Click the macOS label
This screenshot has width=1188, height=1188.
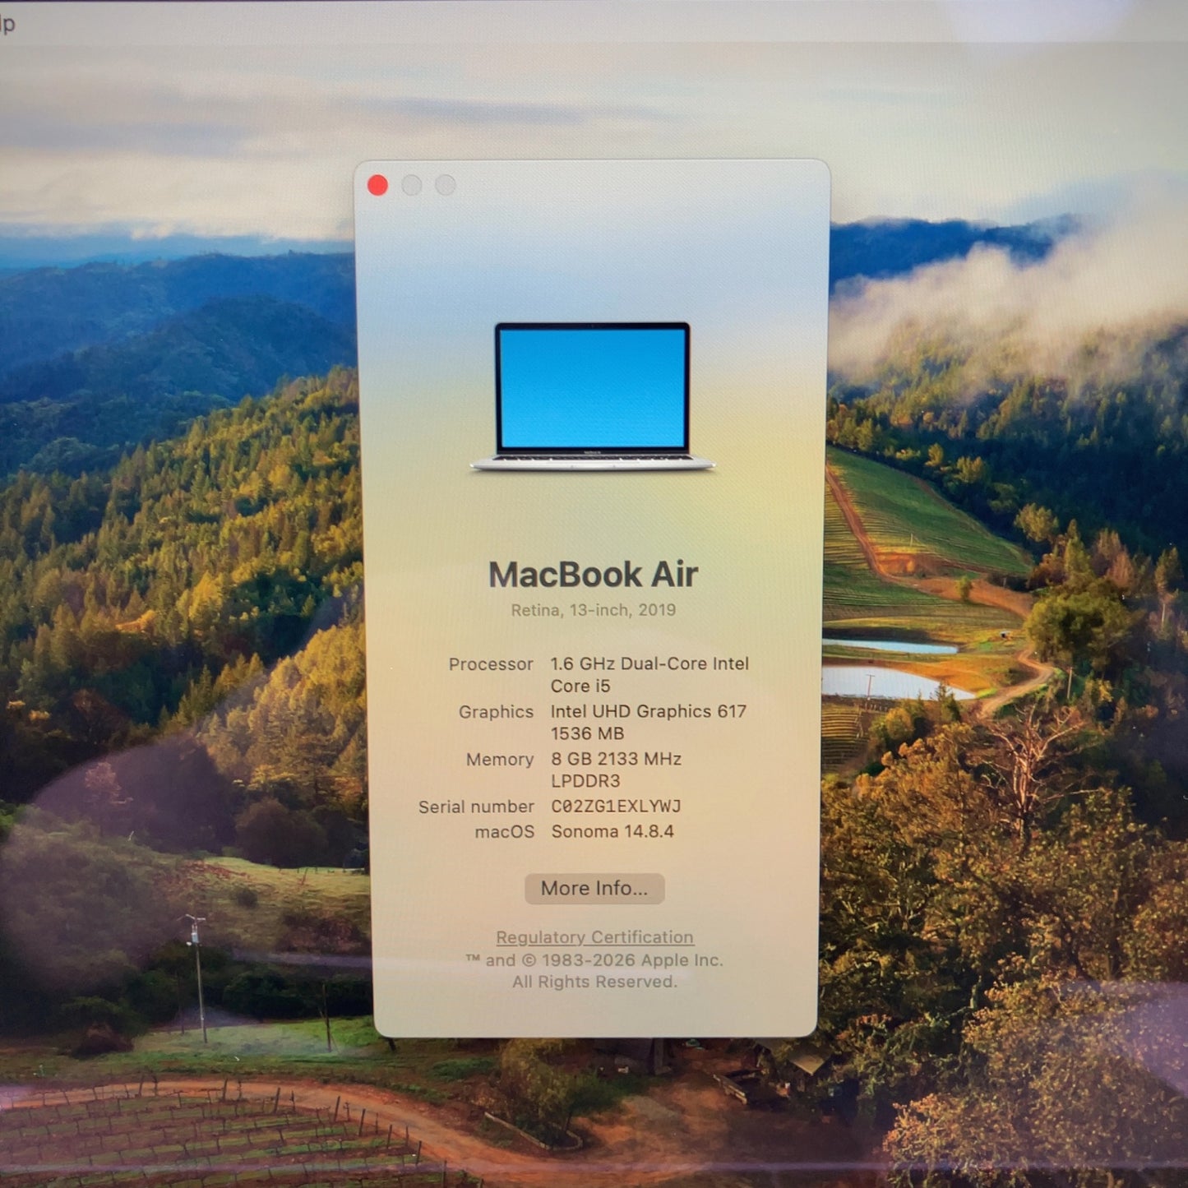click(504, 832)
